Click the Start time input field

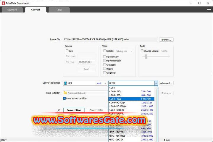pos(86,56)
